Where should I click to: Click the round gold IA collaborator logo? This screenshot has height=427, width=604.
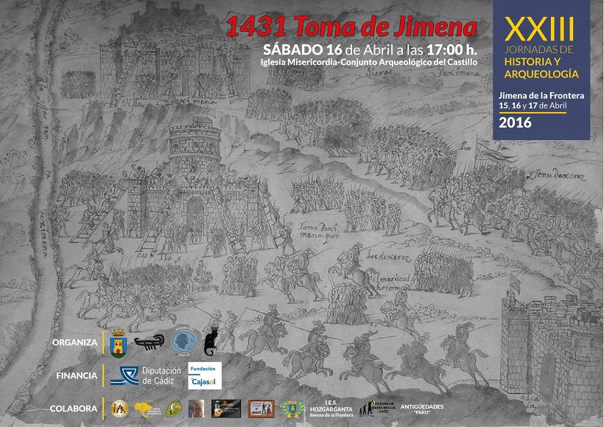119,408
